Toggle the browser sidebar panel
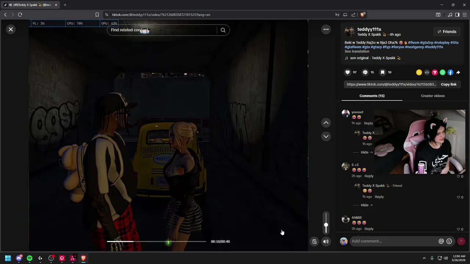 tap(457, 15)
